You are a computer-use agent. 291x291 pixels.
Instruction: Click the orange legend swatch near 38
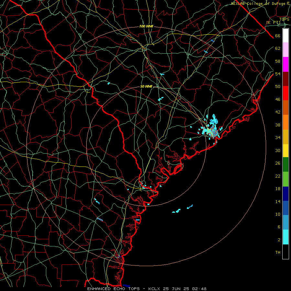[286, 122]
